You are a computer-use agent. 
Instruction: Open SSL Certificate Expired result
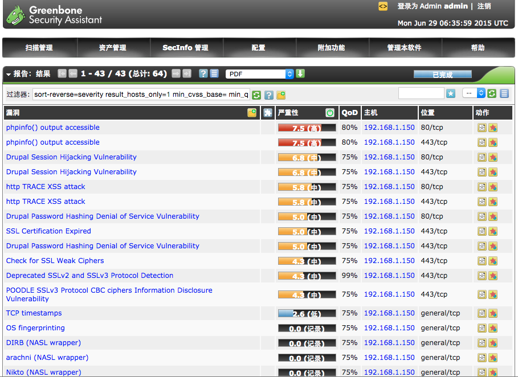coord(48,231)
